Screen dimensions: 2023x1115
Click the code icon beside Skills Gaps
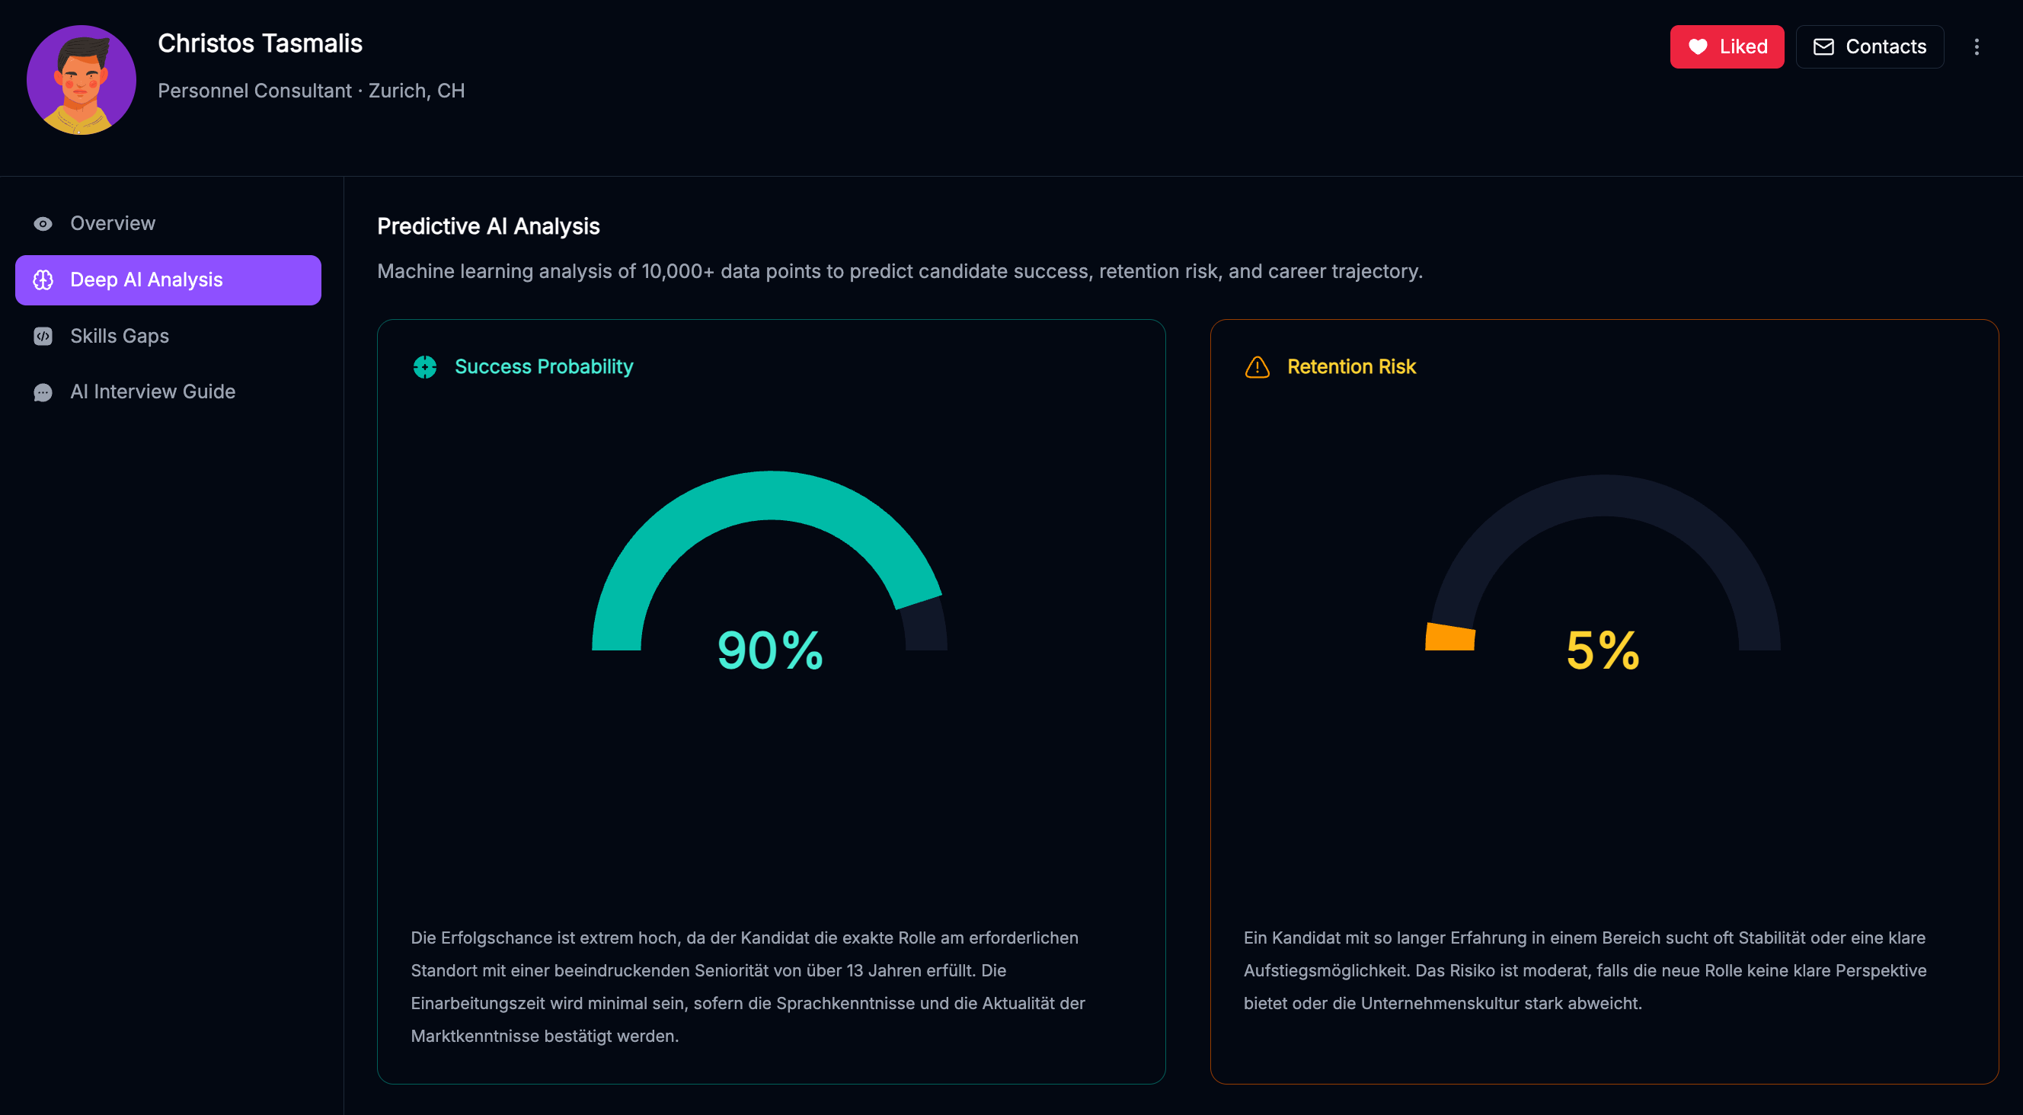coord(43,336)
